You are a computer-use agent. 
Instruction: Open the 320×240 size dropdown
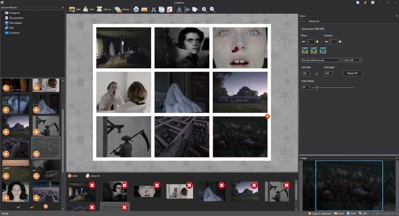click(x=353, y=60)
